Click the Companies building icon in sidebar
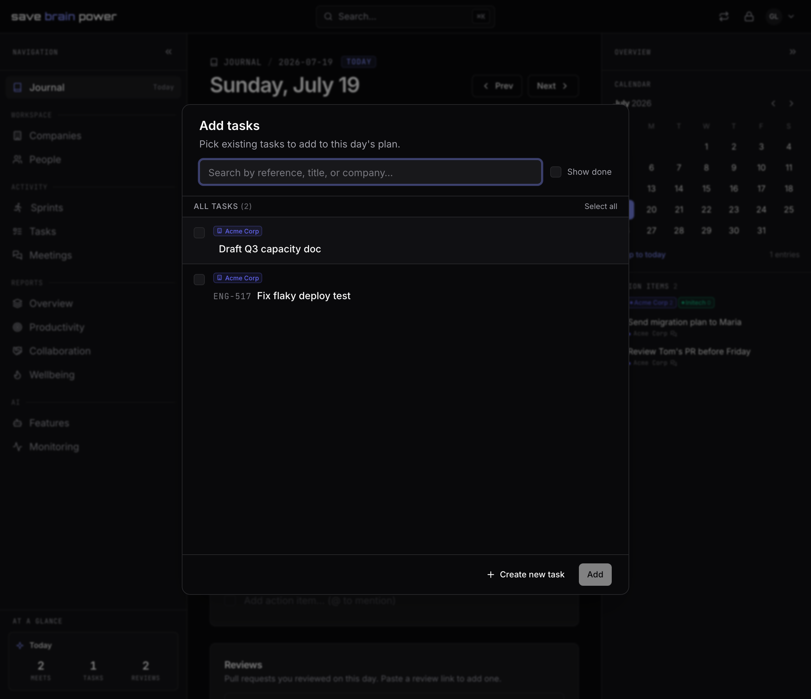The width and height of the screenshot is (811, 699). tap(17, 136)
